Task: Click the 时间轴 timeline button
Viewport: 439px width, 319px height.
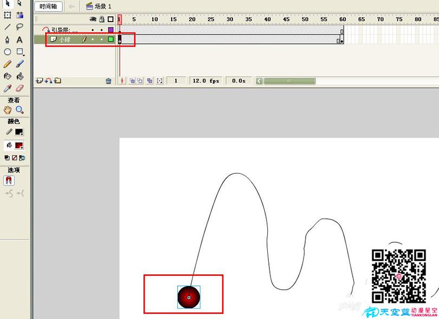Action: pos(48,6)
